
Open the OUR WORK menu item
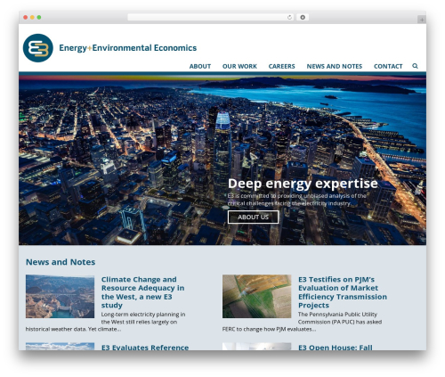(239, 66)
